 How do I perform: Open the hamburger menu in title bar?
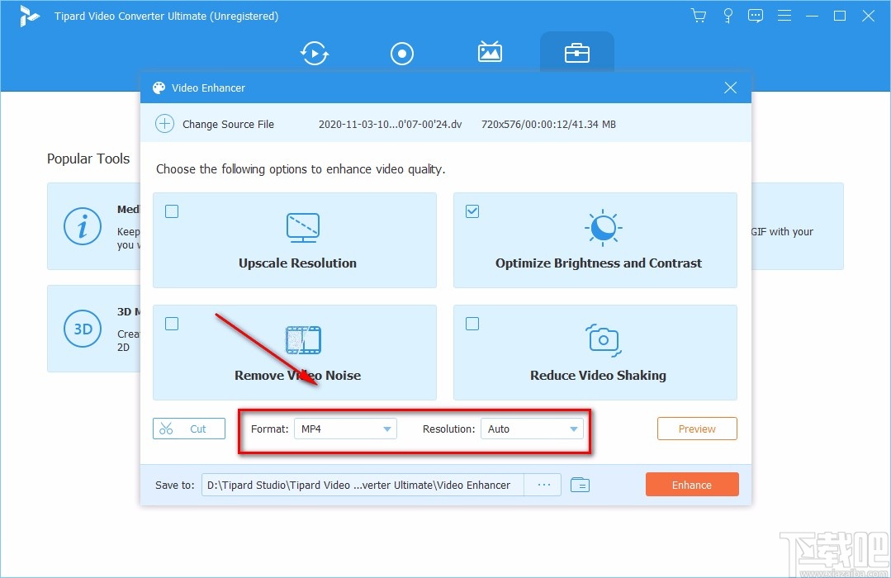pyautogui.click(x=784, y=16)
